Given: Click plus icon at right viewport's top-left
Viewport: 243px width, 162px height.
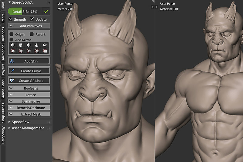Looking at the screenshot, I should [156, 7].
